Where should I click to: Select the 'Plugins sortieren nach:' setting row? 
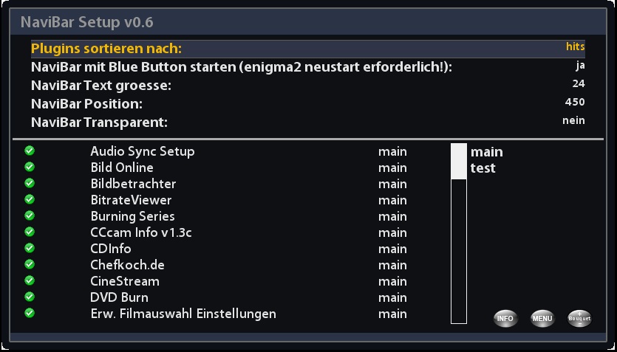point(106,49)
